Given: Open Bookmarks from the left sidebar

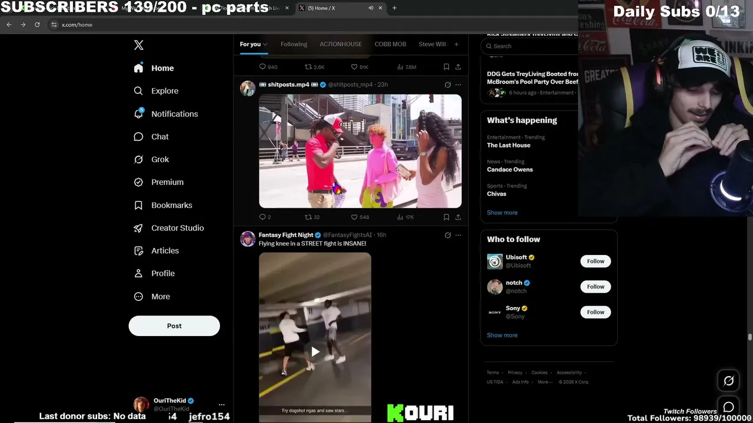Looking at the screenshot, I should point(162,205).
